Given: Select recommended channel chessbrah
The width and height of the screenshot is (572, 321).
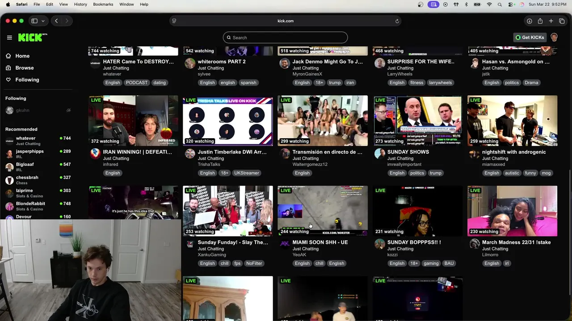Looking at the screenshot, I should [x=38, y=180].
